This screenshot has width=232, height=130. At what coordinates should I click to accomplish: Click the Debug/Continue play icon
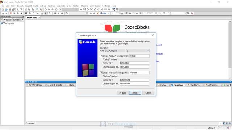pyautogui.click(x=81, y=10)
